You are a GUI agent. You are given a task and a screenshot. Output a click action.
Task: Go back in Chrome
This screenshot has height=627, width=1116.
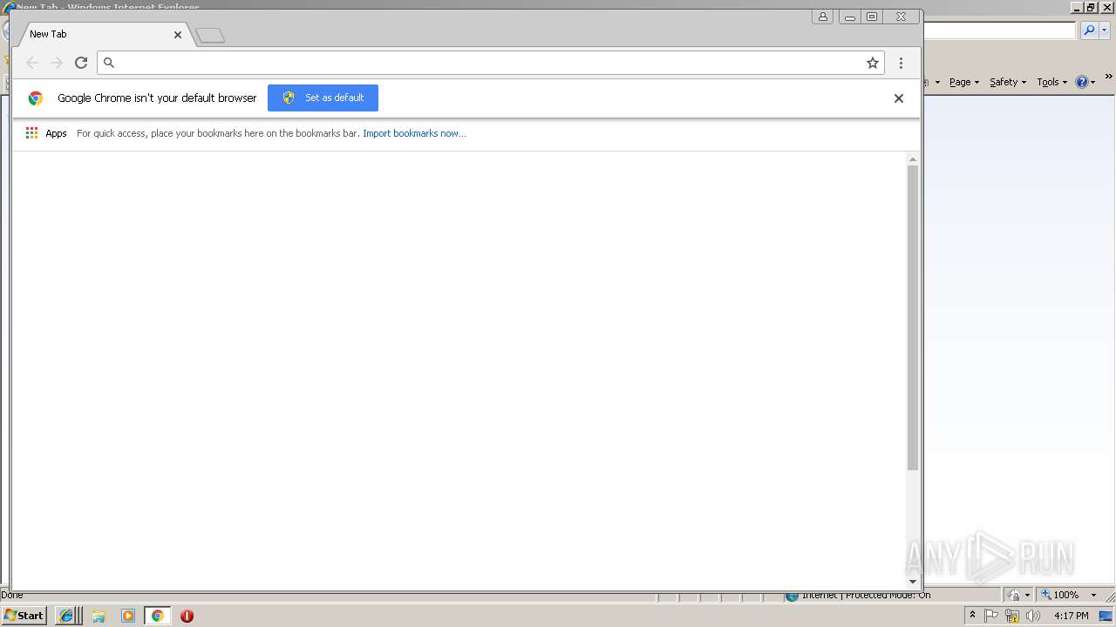(x=32, y=63)
